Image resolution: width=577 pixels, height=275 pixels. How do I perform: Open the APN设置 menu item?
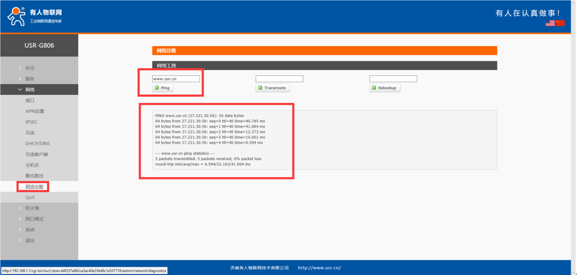(x=35, y=111)
